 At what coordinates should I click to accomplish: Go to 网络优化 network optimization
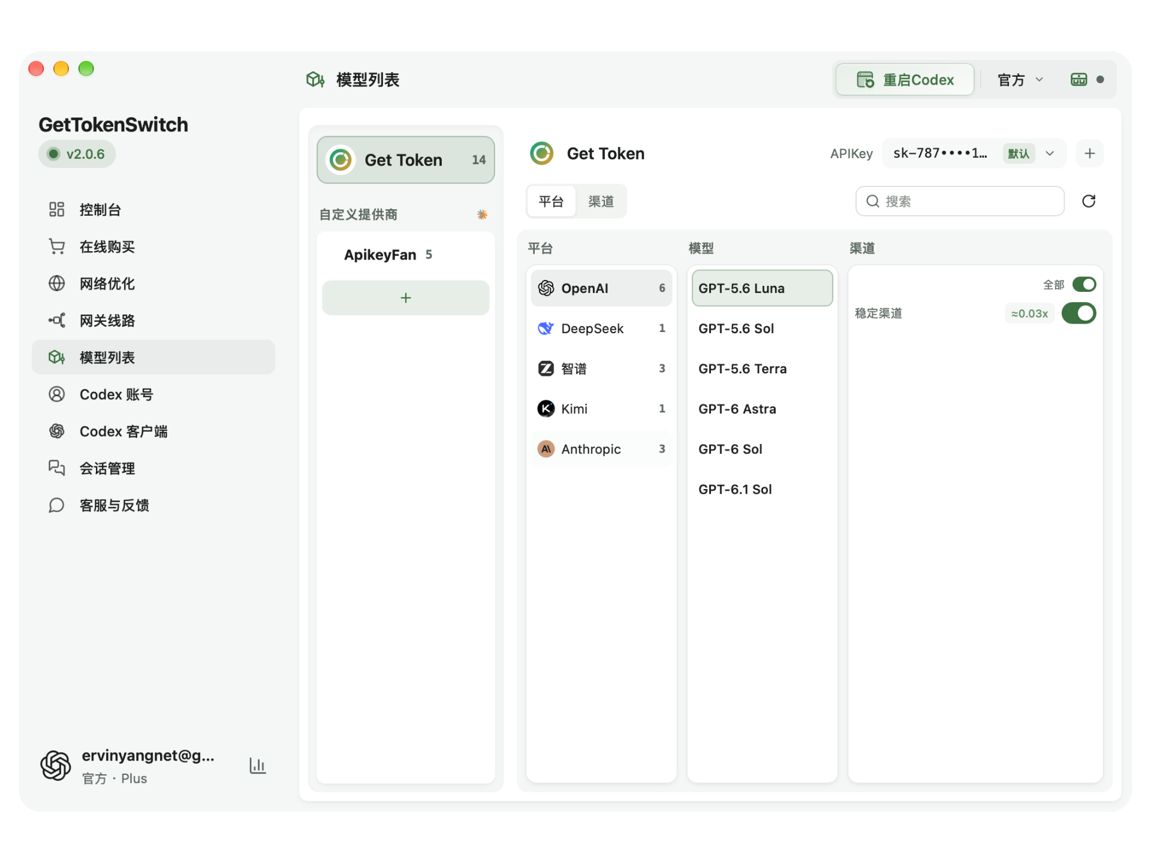click(x=153, y=283)
